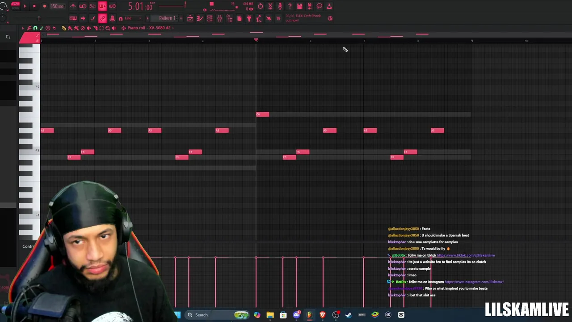Open the TikTok link in chat overlay
This screenshot has width=572, height=322.
pyautogui.click(x=466, y=255)
